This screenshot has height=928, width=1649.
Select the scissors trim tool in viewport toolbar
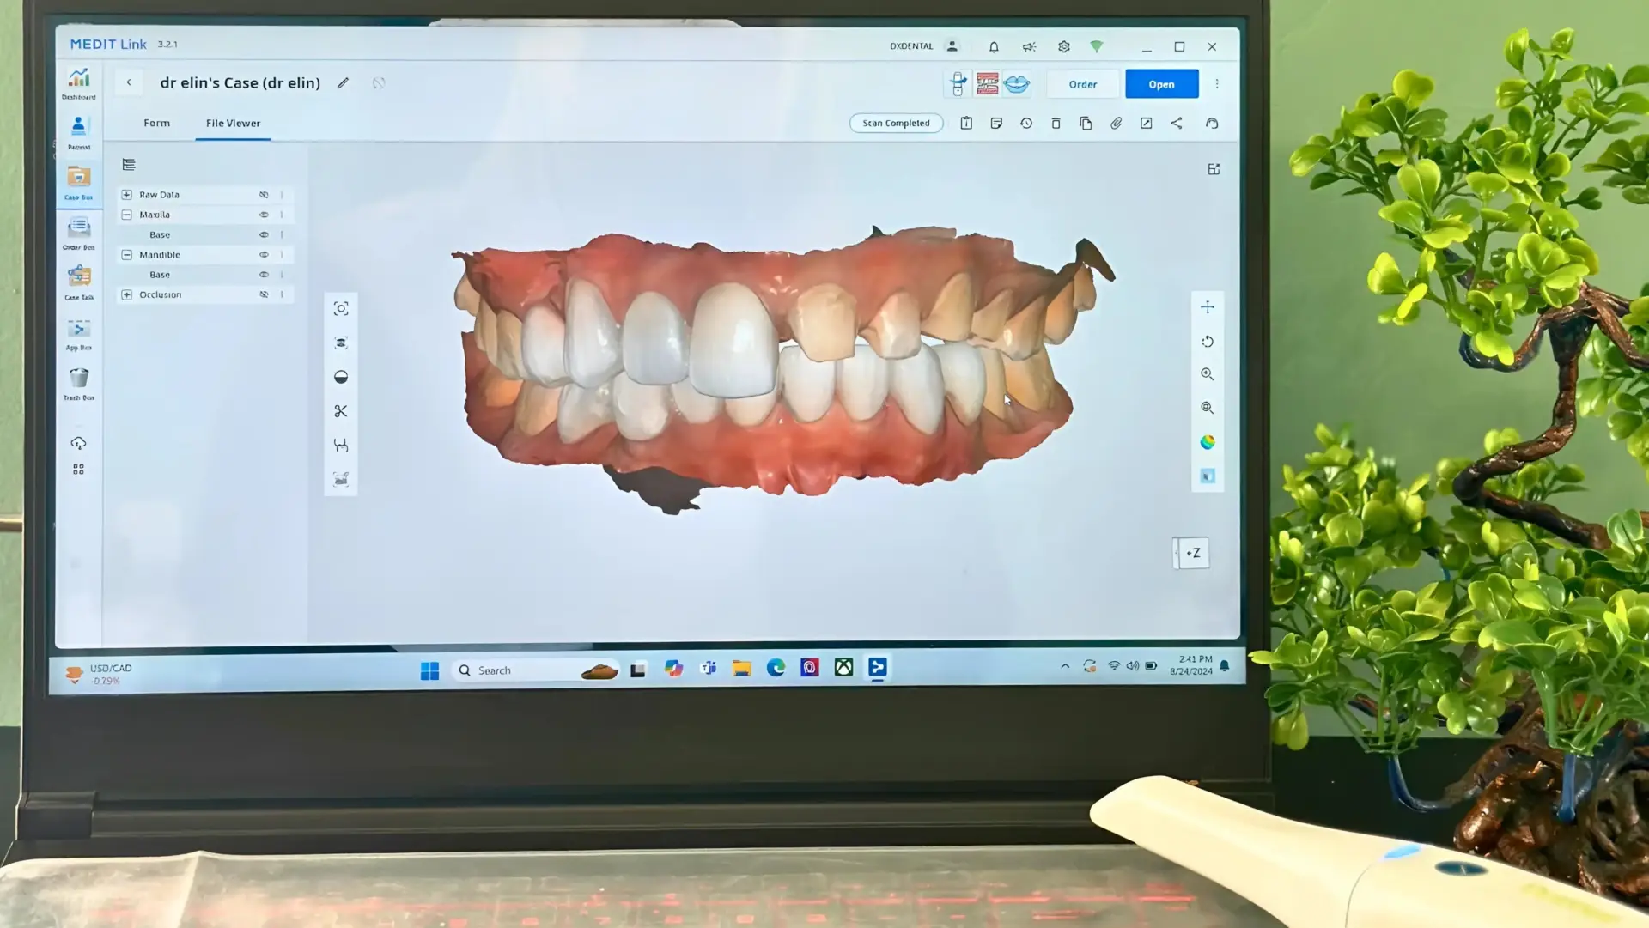coord(341,411)
